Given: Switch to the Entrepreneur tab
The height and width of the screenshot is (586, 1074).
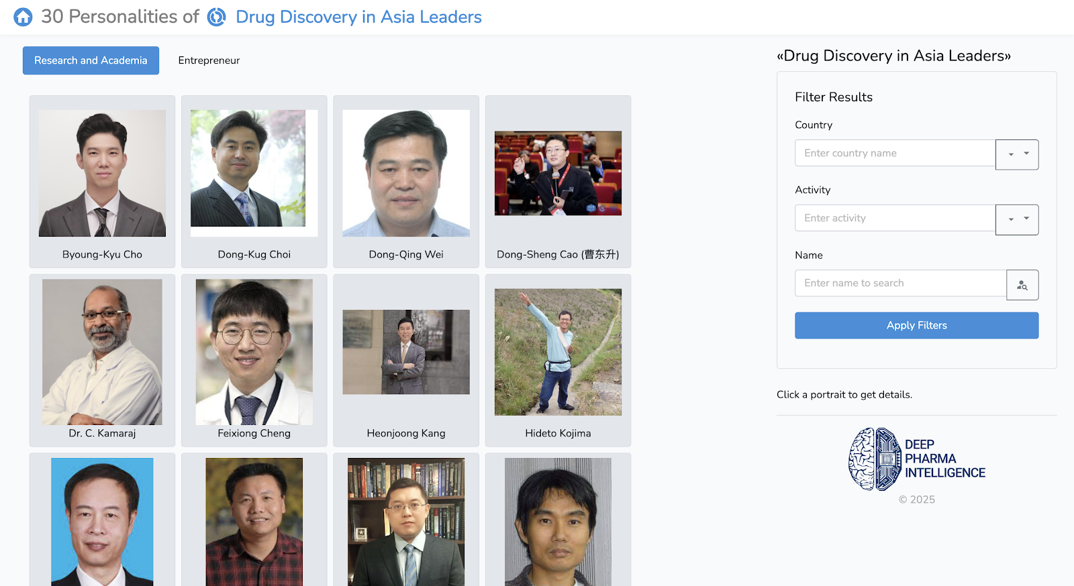Looking at the screenshot, I should pyautogui.click(x=209, y=60).
